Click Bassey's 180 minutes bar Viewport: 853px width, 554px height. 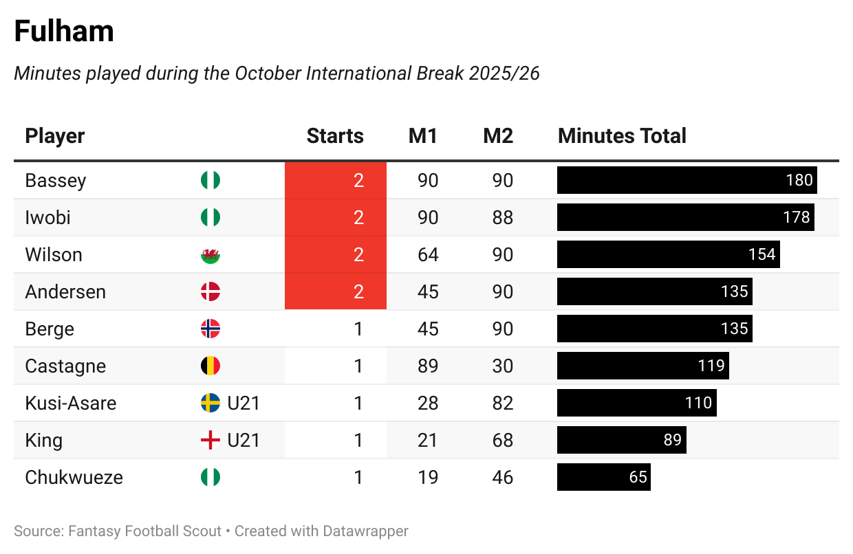point(687,181)
